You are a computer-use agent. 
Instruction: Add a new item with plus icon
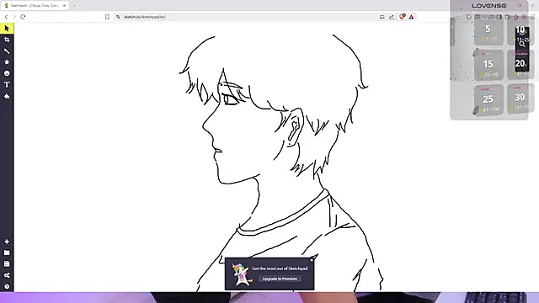[7, 242]
